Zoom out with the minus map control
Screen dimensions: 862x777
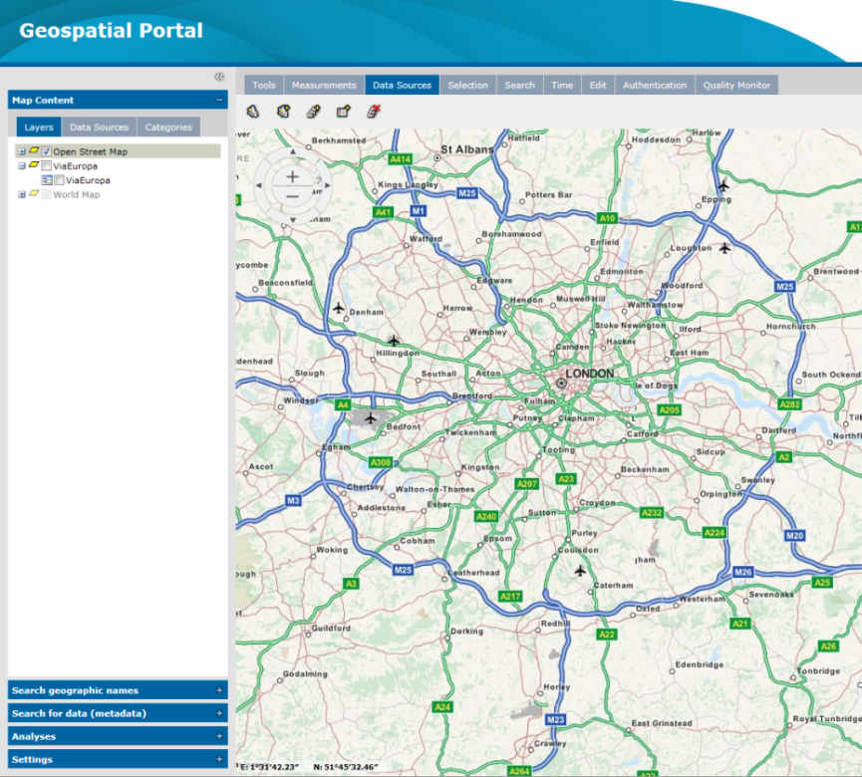(292, 195)
